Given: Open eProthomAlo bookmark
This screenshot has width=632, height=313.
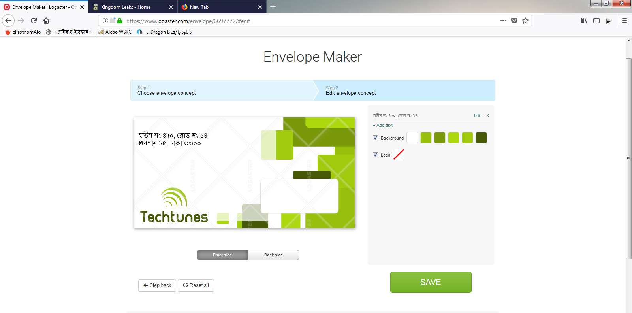Looking at the screenshot, I should tap(23, 32).
